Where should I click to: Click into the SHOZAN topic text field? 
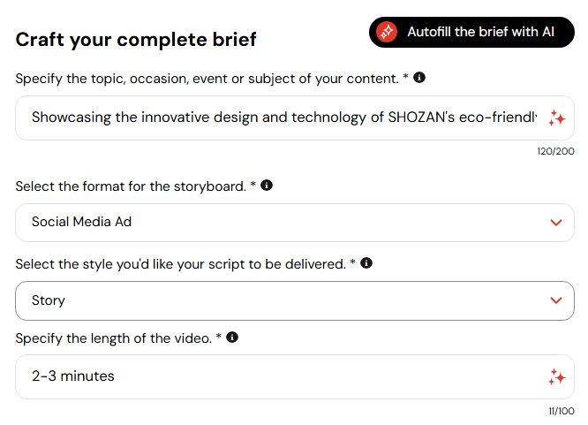point(283,118)
